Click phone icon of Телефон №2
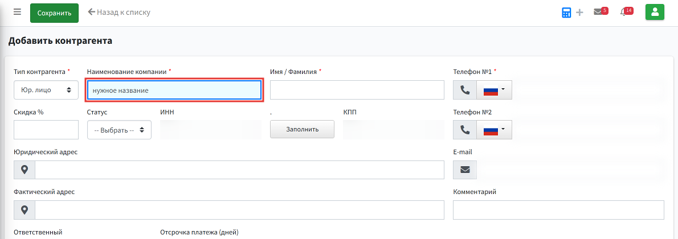The image size is (678, 239). click(x=465, y=130)
